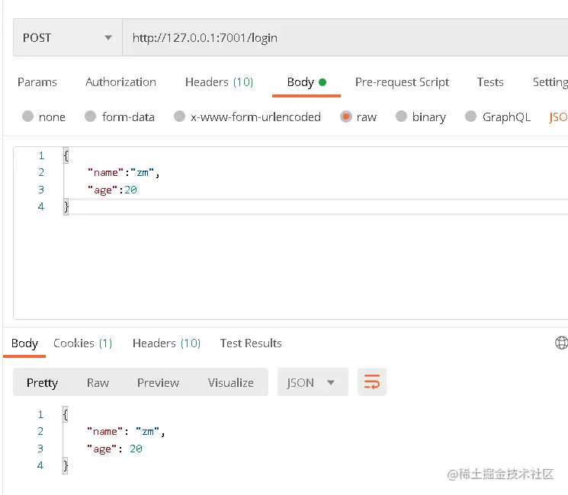The width and height of the screenshot is (568, 495).
Task: Switch response view to Preview
Action: pyautogui.click(x=158, y=382)
